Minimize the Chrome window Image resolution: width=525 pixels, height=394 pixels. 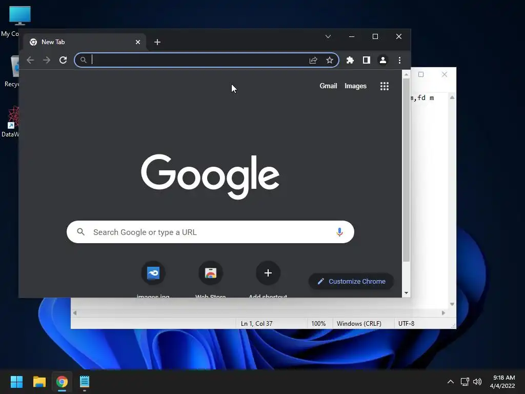[x=352, y=36]
